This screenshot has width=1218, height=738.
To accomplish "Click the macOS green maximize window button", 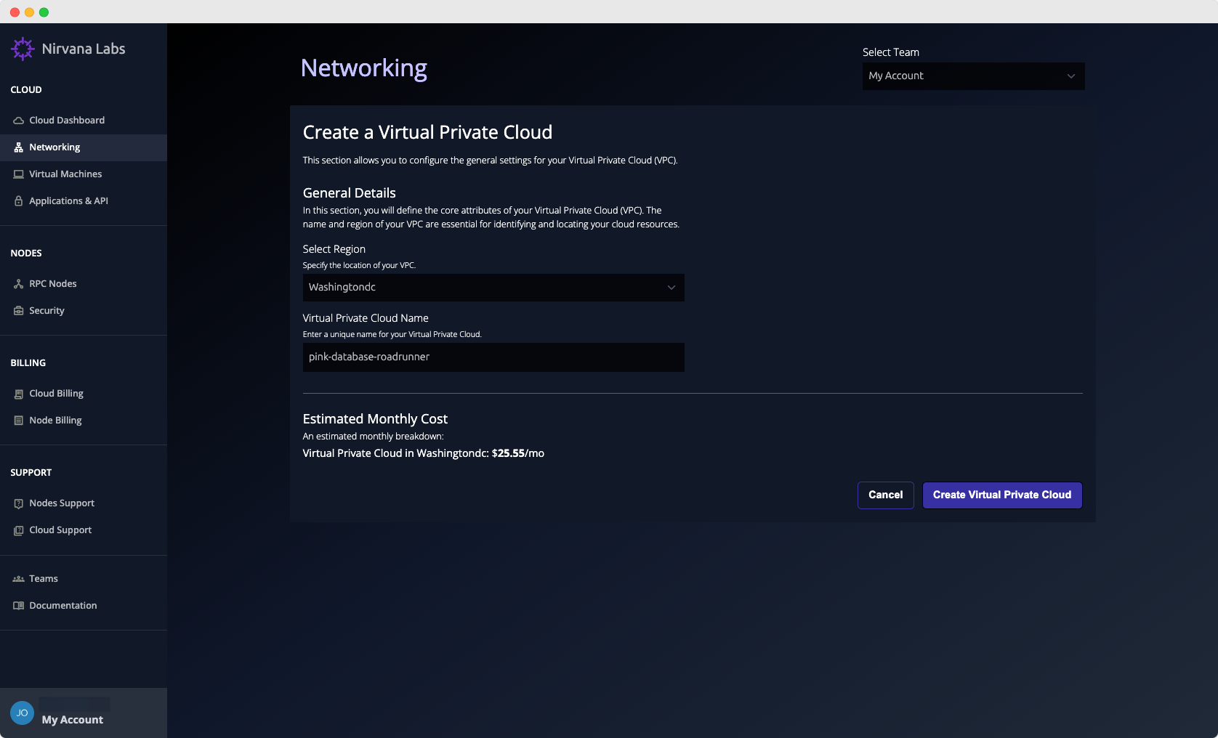I will 44,12.
